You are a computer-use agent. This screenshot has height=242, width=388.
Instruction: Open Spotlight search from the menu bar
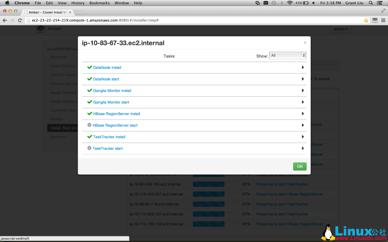[371, 3]
